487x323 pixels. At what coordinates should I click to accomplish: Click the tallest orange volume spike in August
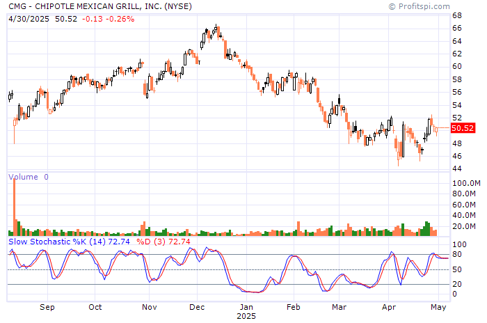pyautogui.click(x=15, y=207)
